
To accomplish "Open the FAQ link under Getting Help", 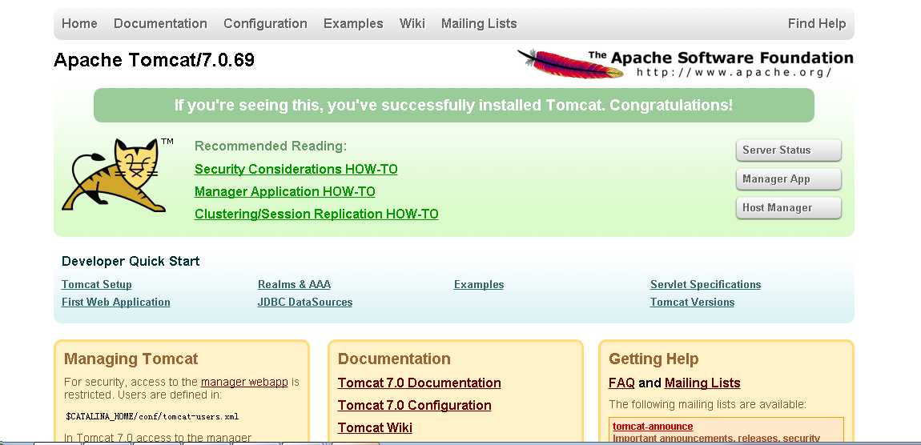I will [x=622, y=383].
